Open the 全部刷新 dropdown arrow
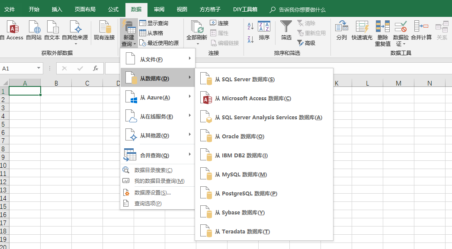 [198, 44]
